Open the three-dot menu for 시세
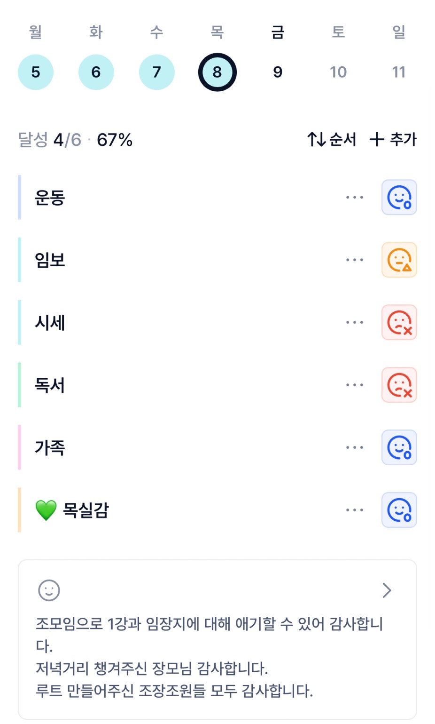 pyautogui.click(x=354, y=322)
